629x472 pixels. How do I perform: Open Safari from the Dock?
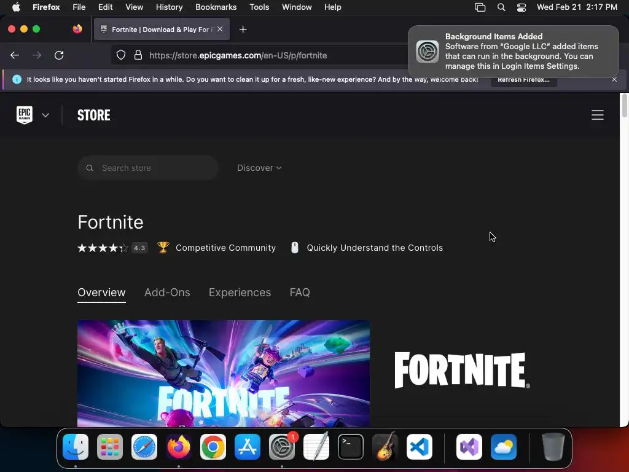(144, 447)
